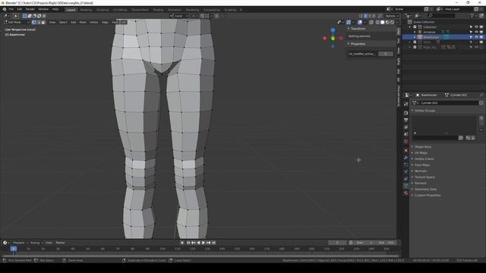486x273 pixels.
Task: Switch to solid viewport shading
Action: (382, 22)
